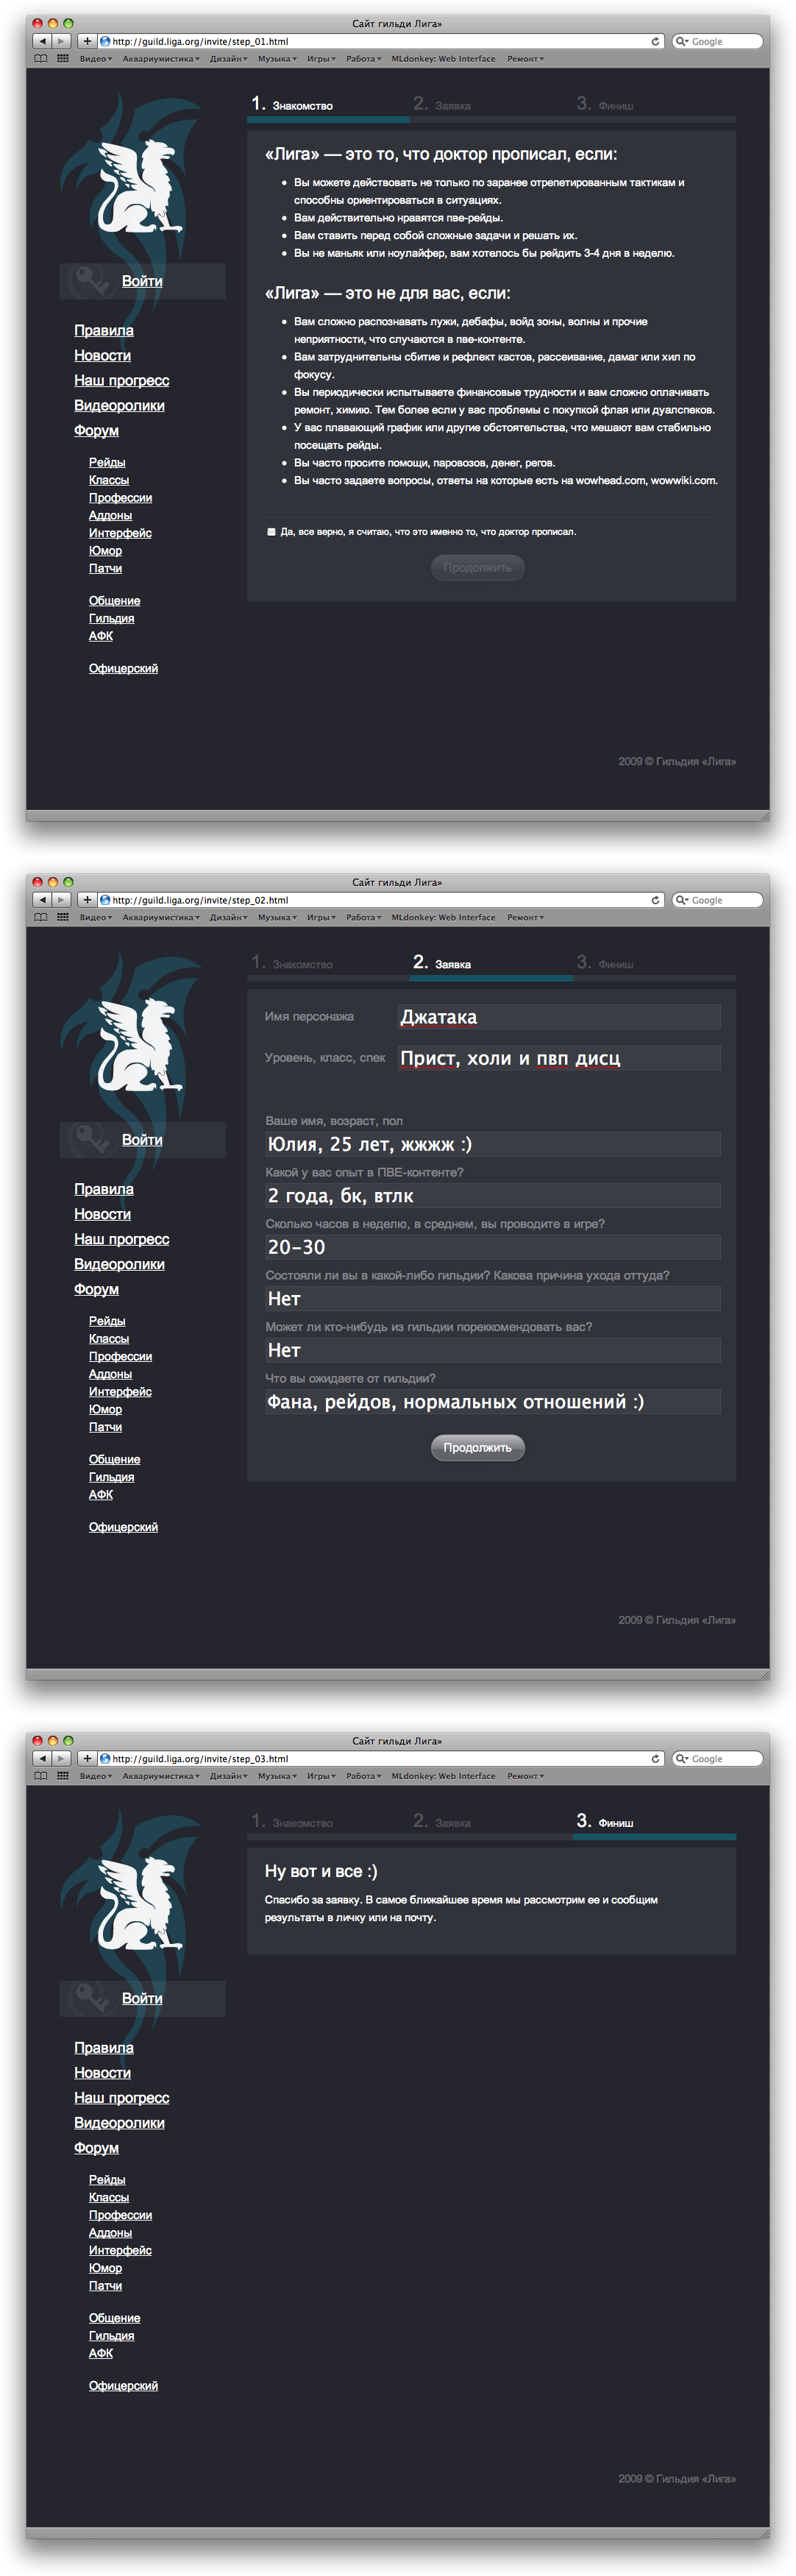Focus field containing 'Прист, холи и пвп дисц'
Screen dimensions: 796x2576
(558, 1058)
